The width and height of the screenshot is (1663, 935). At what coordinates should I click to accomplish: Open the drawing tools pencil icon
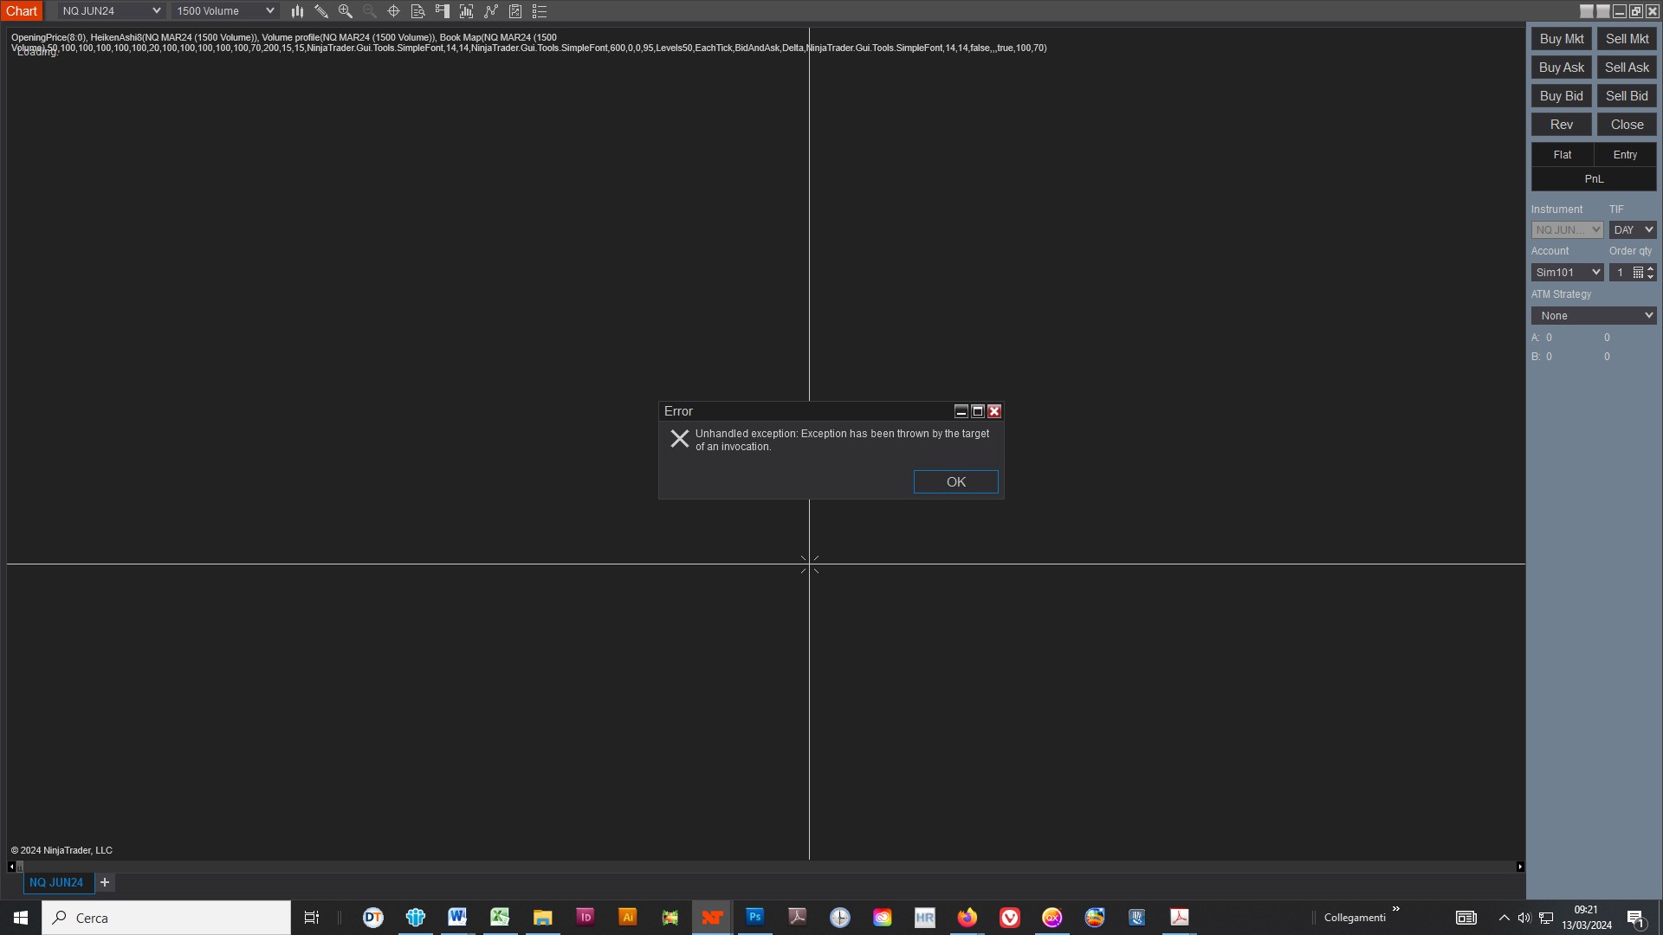tap(321, 11)
